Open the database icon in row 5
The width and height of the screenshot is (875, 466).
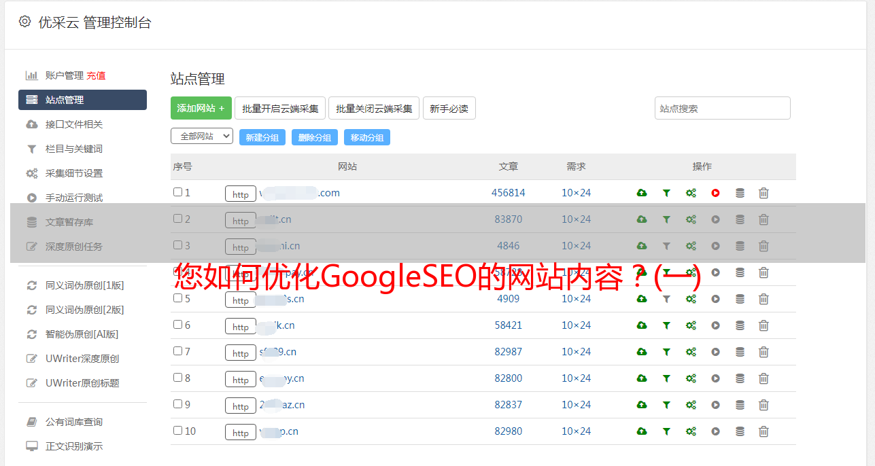(x=740, y=299)
